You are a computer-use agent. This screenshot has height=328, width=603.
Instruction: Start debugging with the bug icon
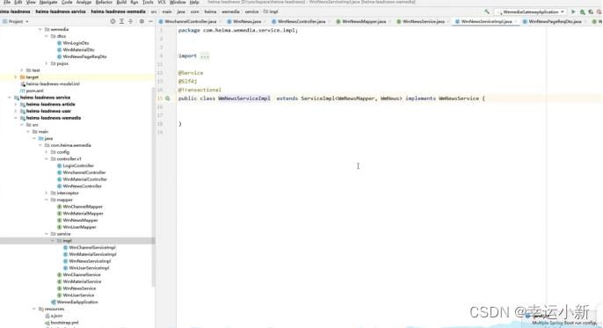582,12
